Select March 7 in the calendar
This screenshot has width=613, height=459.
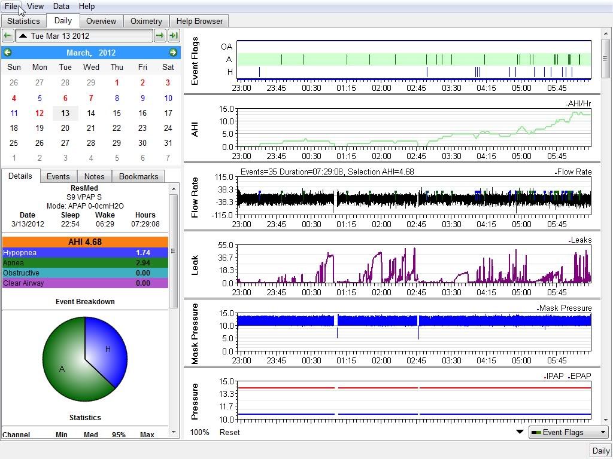(91, 98)
